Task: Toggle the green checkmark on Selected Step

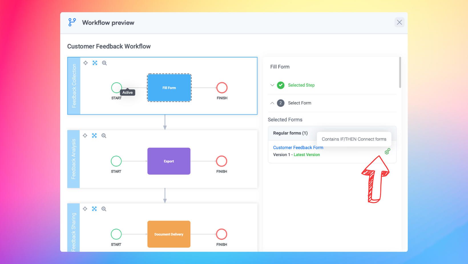Action: 281,85
